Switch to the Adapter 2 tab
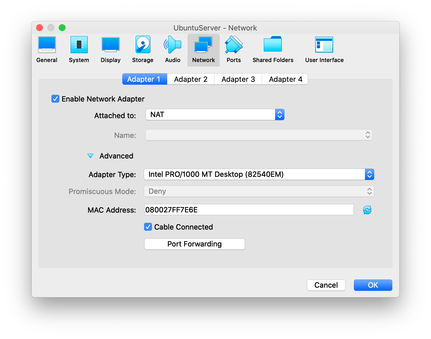 coord(191,79)
